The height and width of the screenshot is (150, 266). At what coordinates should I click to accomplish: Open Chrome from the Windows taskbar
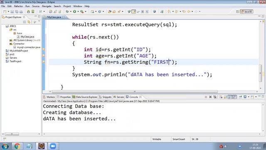(x=17, y=146)
